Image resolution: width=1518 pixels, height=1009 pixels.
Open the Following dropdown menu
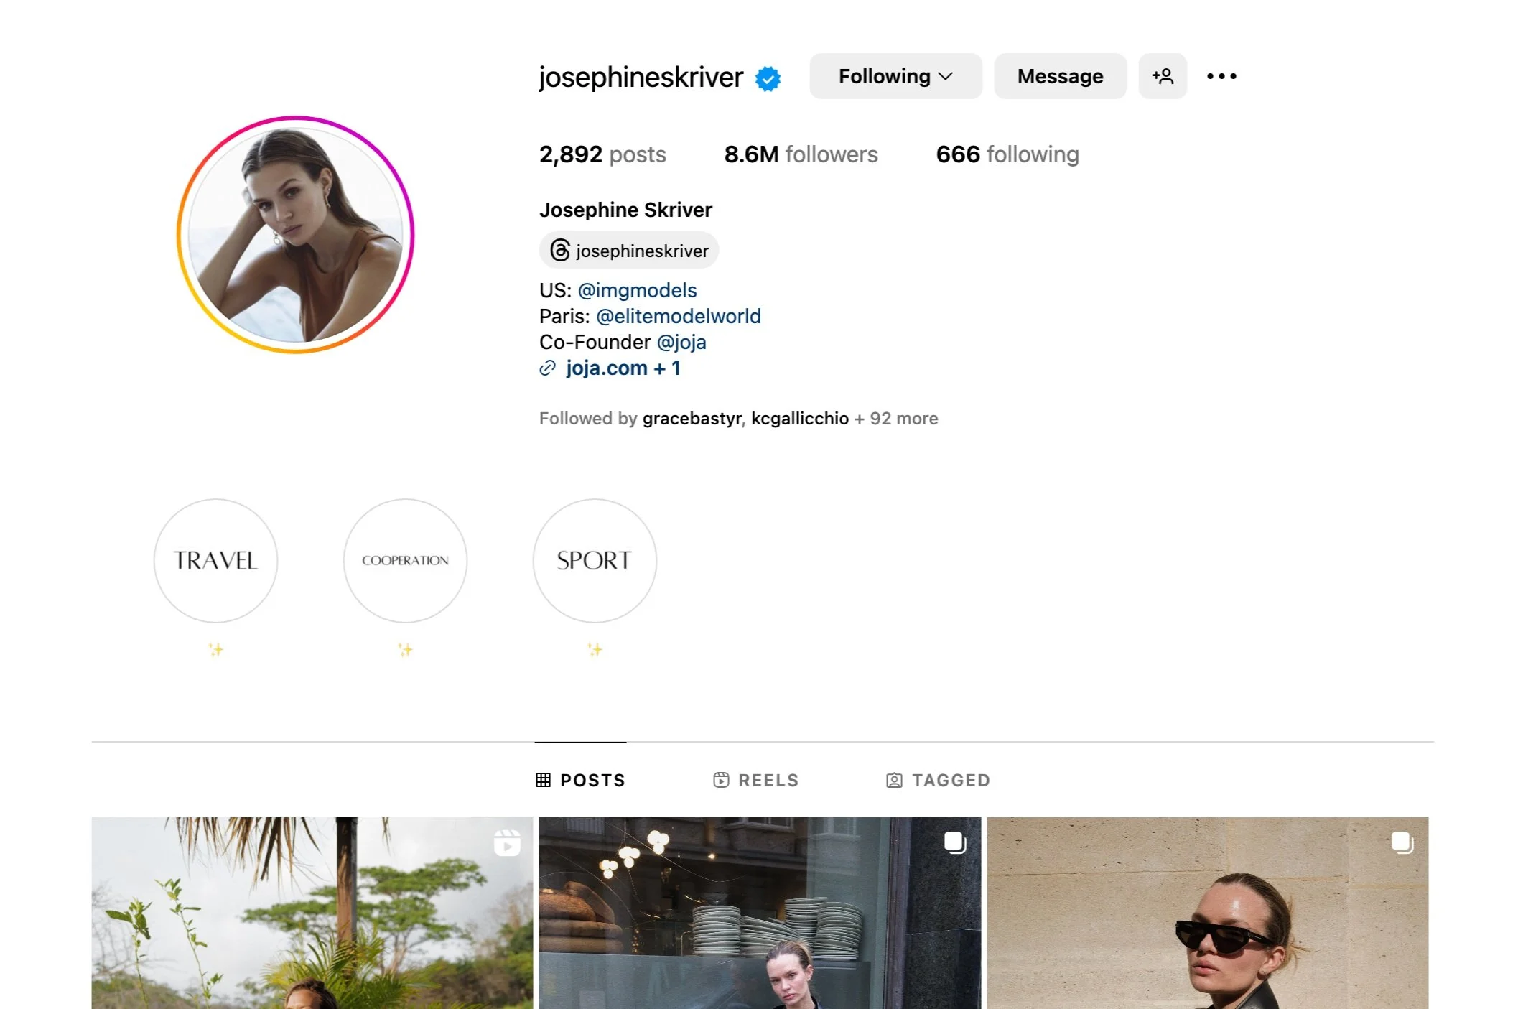[x=895, y=76]
